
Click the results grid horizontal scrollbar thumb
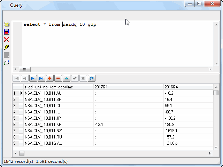[x=22, y=153]
